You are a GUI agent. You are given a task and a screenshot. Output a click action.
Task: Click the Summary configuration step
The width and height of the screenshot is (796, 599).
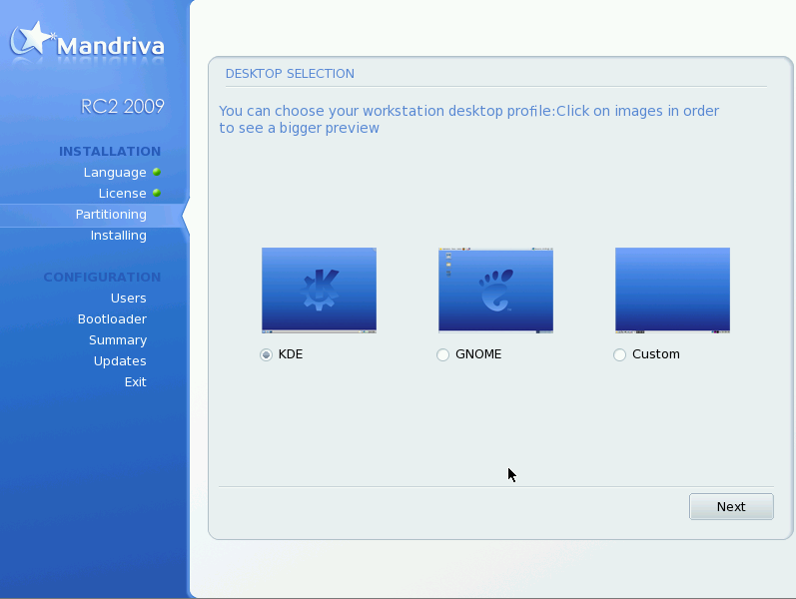pos(118,340)
